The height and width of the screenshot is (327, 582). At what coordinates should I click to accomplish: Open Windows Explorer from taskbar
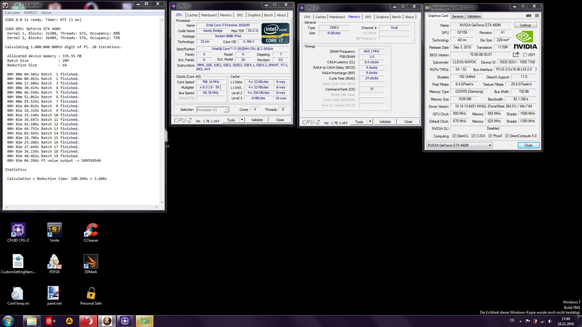click(x=32, y=321)
